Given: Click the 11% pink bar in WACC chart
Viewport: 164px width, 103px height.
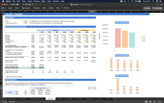Looking at the screenshot, I should pyautogui.click(x=118, y=38).
